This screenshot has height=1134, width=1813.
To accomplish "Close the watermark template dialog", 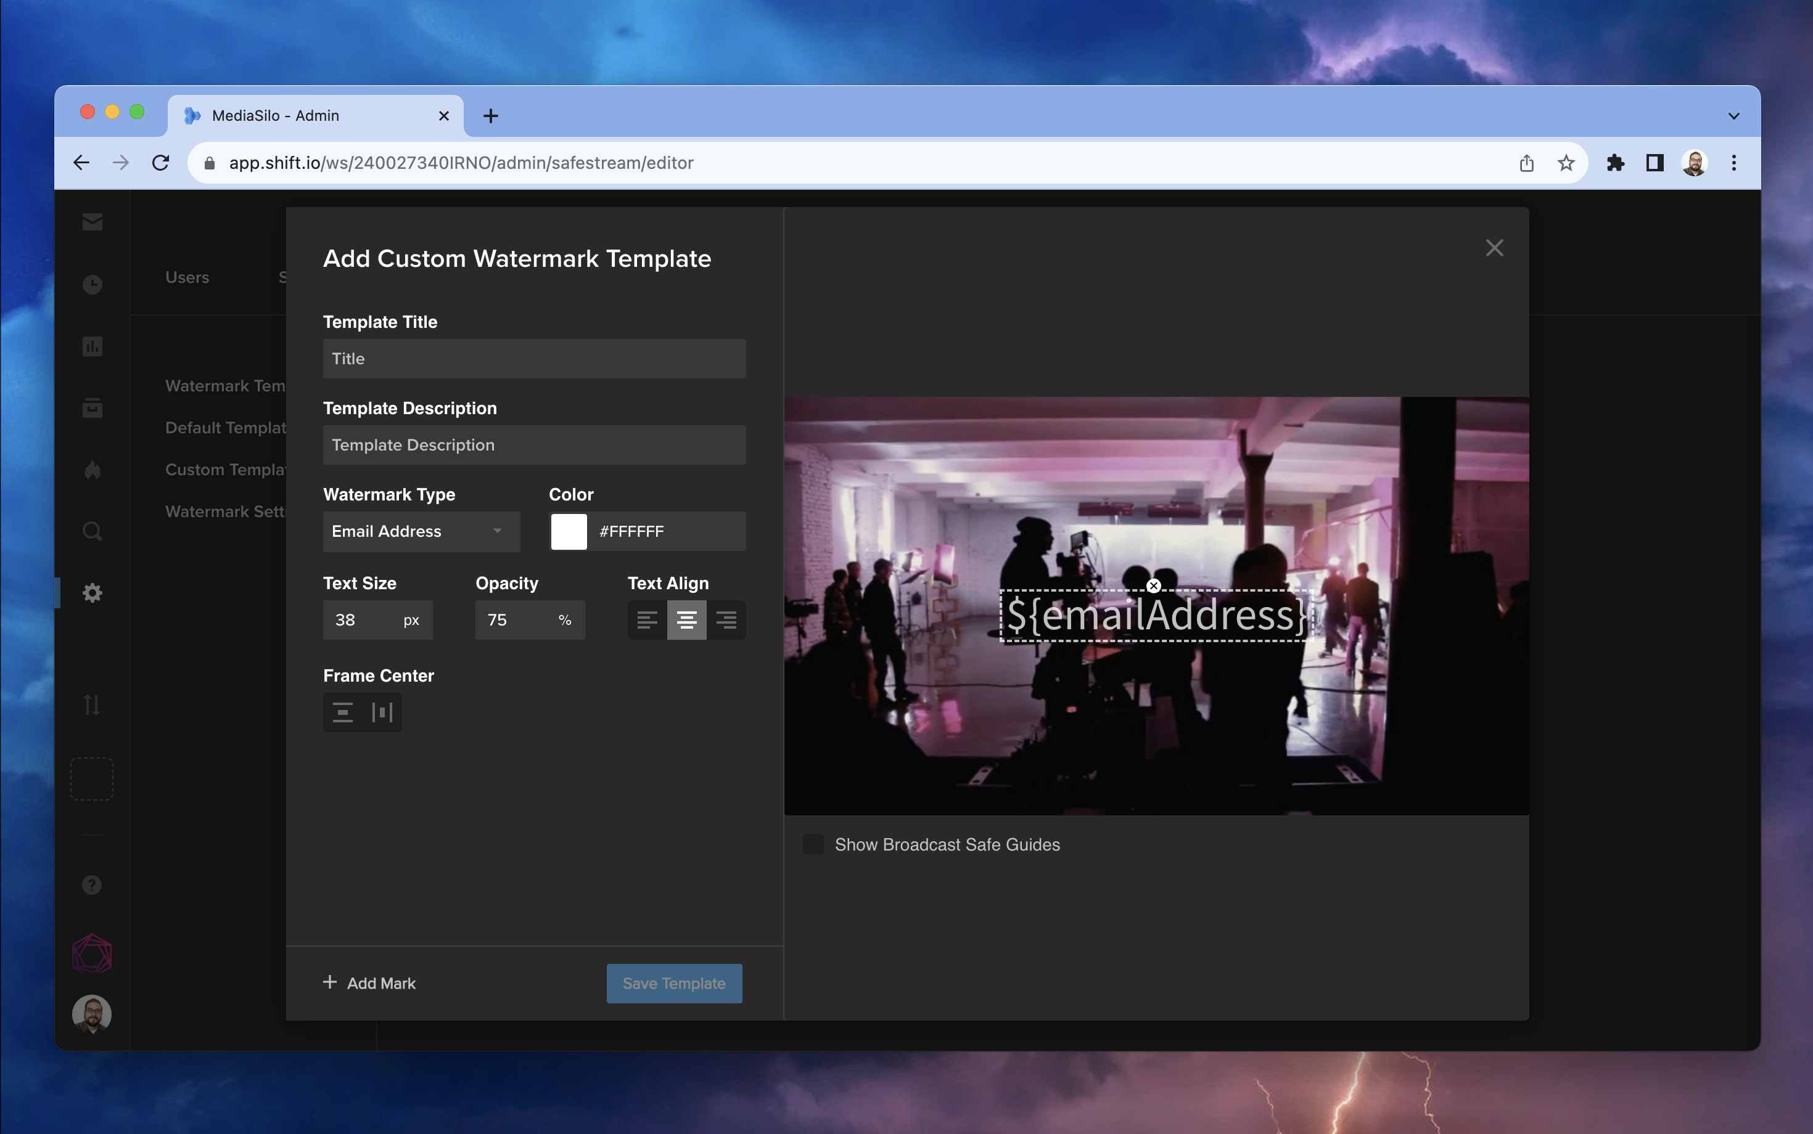I will pyautogui.click(x=1494, y=248).
